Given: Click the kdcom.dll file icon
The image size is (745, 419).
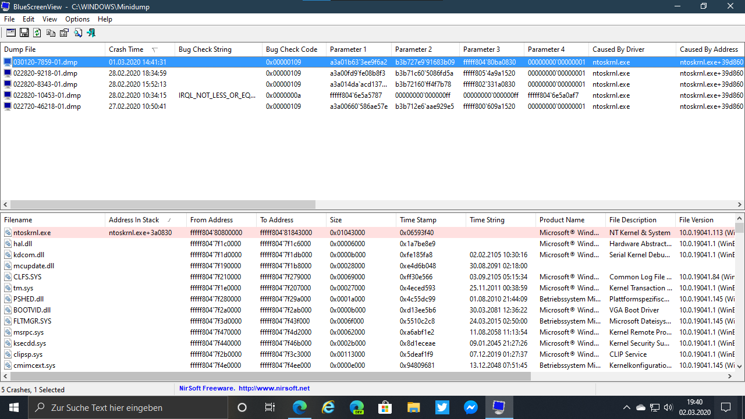Looking at the screenshot, I should pos(8,255).
